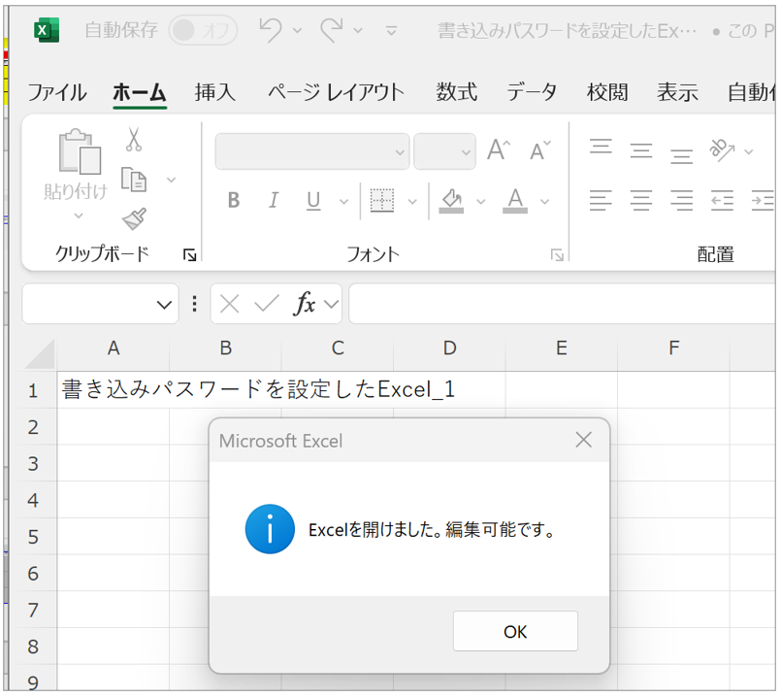Viewport: 781px width, 697px height.
Task: Open Customize Quick Access Toolbar menu
Action: click(392, 31)
